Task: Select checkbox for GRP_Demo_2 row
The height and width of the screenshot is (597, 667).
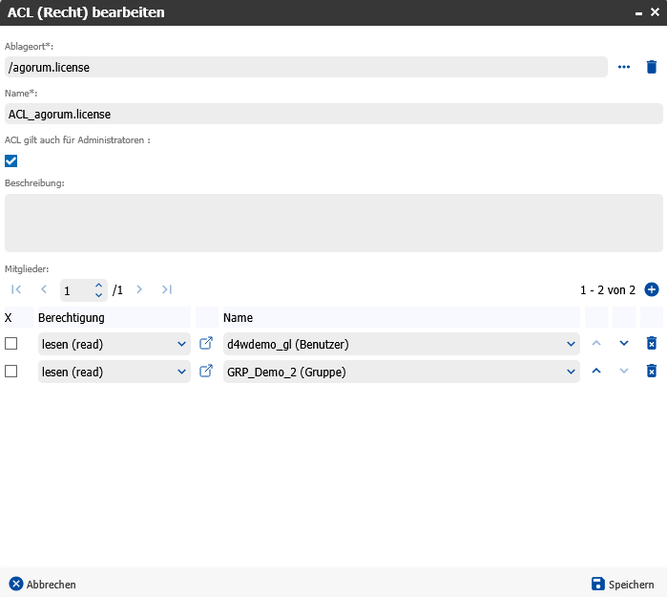Action: click(x=11, y=372)
